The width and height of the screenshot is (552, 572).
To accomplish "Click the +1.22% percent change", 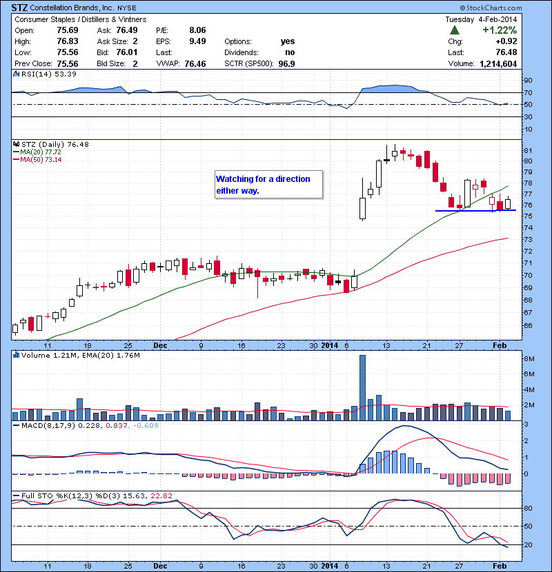I will (500, 30).
